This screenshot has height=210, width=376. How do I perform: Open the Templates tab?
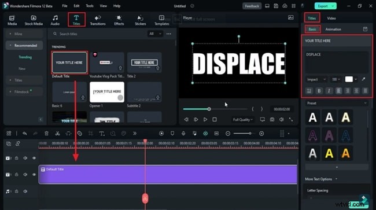click(161, 20)
